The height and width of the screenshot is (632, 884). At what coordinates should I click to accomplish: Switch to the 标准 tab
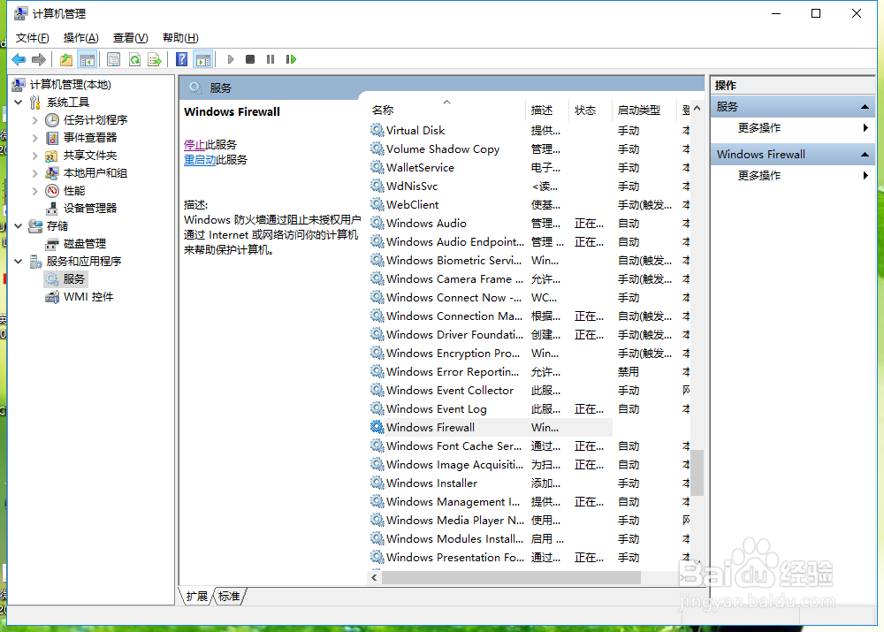click(229, 597)
